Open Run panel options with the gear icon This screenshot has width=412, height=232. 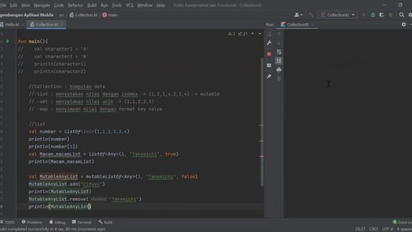click(x=404, y=24)
